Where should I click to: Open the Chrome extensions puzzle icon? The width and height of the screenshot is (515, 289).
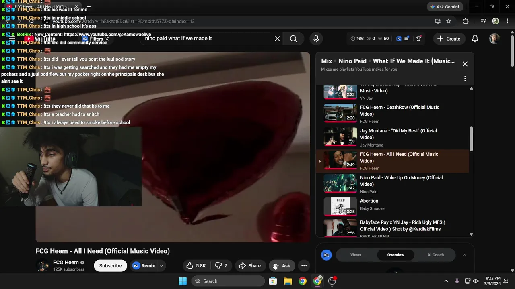[x=466, y=21]
